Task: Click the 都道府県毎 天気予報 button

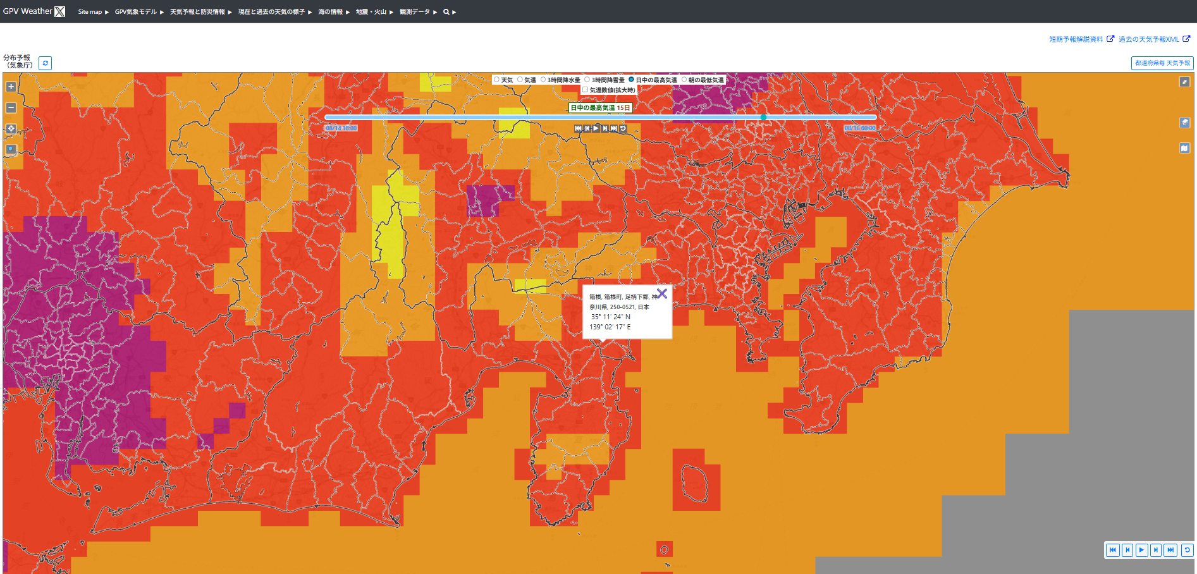Action: pyautogui.click(x=1162, y=63)
